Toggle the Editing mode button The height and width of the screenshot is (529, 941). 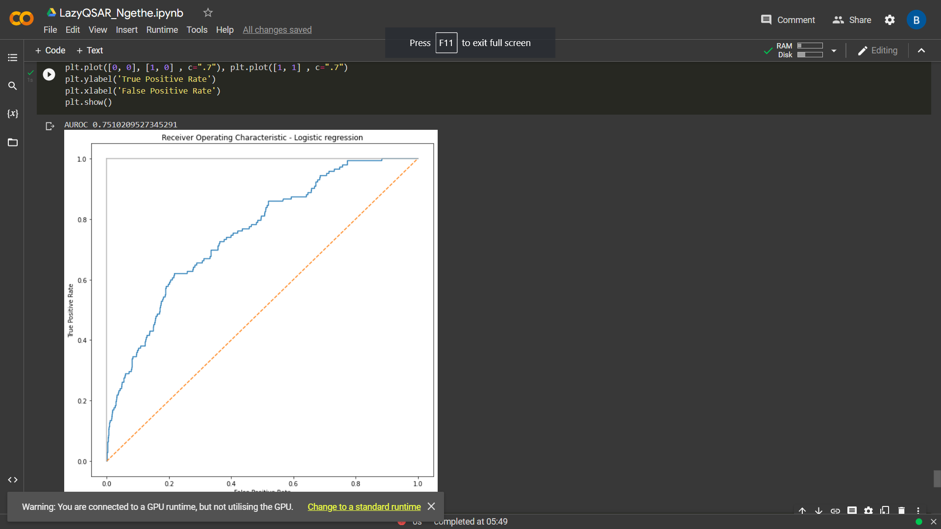coord(878,50)
